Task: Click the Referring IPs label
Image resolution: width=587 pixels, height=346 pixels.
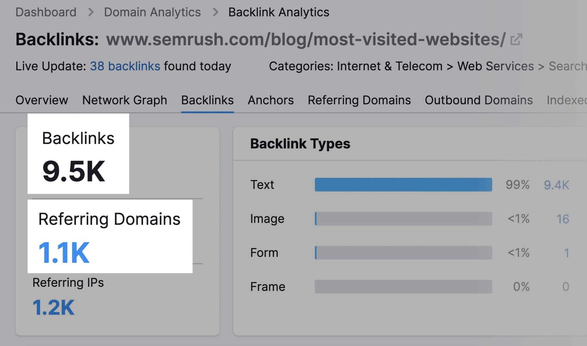Action: tap(68, 283)
